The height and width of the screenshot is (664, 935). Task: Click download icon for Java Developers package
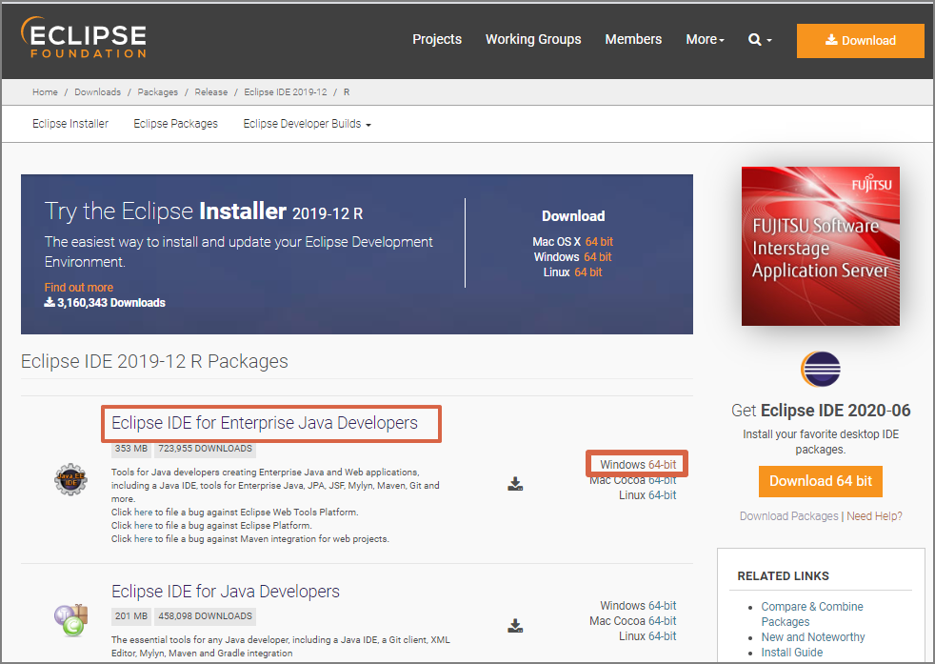[x=515, y=625]
